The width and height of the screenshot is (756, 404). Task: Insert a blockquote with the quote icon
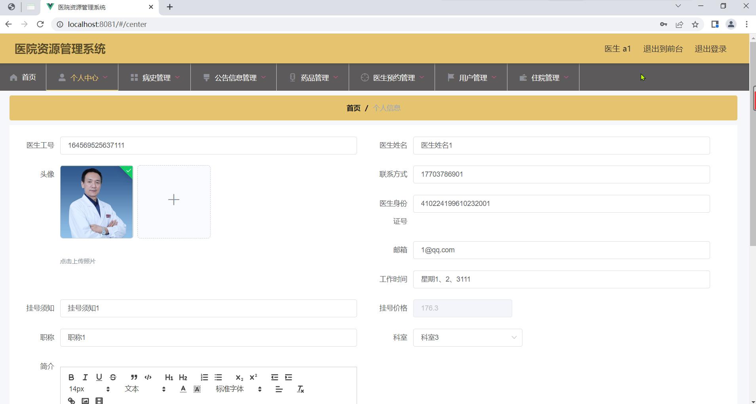point(134,377)
